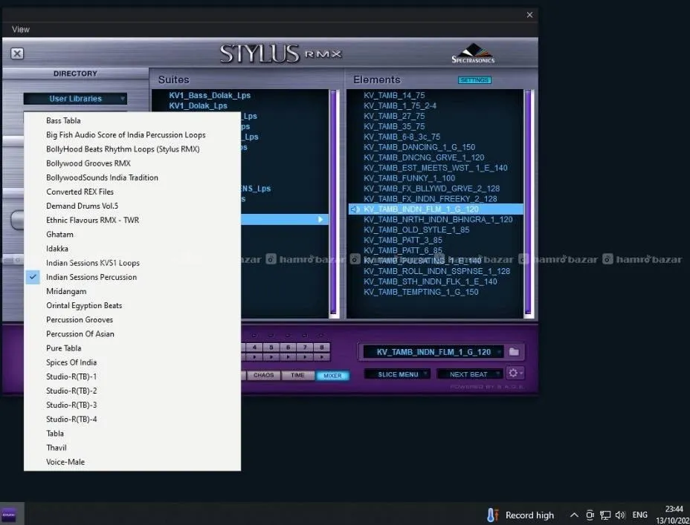Choose Converted REX Files library
The image size is (690, 525).
click(x=132, y=192)
